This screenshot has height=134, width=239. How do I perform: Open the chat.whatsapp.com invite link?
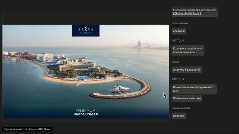tap(194, 12)
